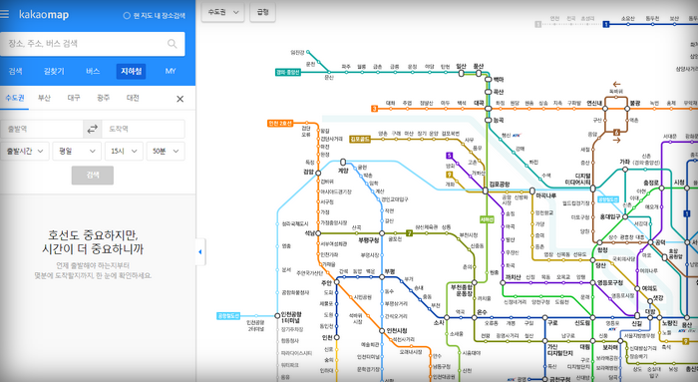The image size is (698, 382).
Task: Select the 인천시청 station marker
Action: 382,331
